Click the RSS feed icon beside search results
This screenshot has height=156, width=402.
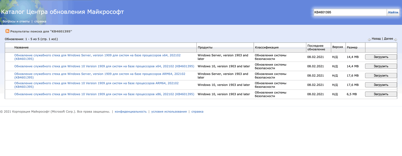[x=8, y=31]
